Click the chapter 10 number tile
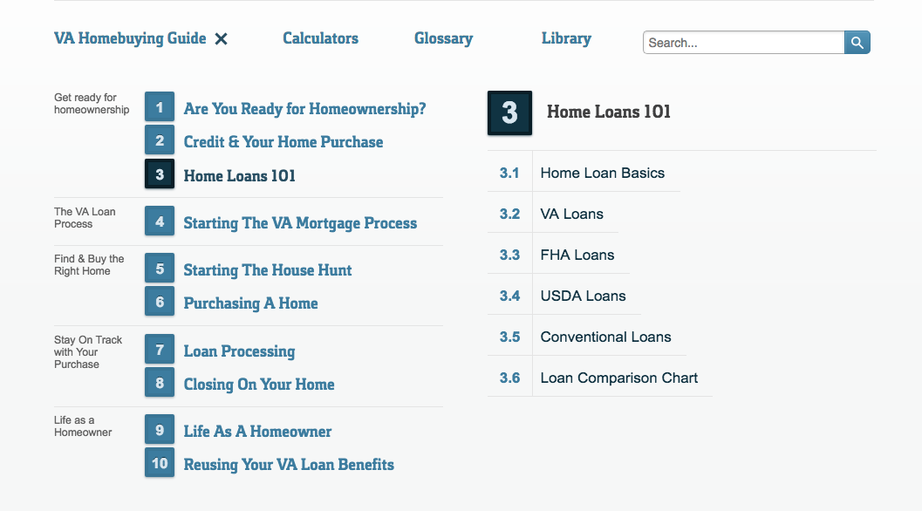 coord(160,463)
